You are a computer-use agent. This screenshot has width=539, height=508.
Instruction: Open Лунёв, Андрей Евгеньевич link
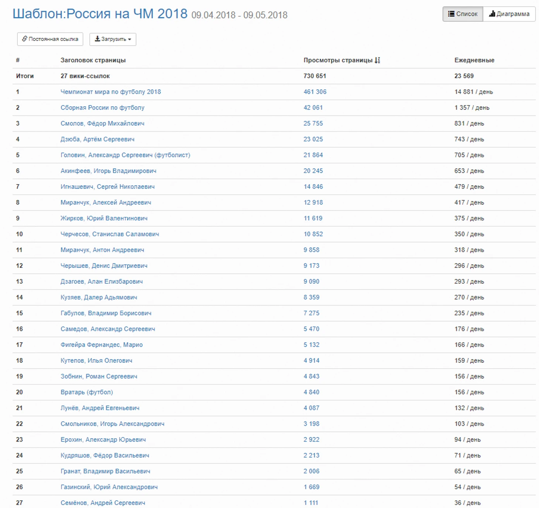point(100,408)
